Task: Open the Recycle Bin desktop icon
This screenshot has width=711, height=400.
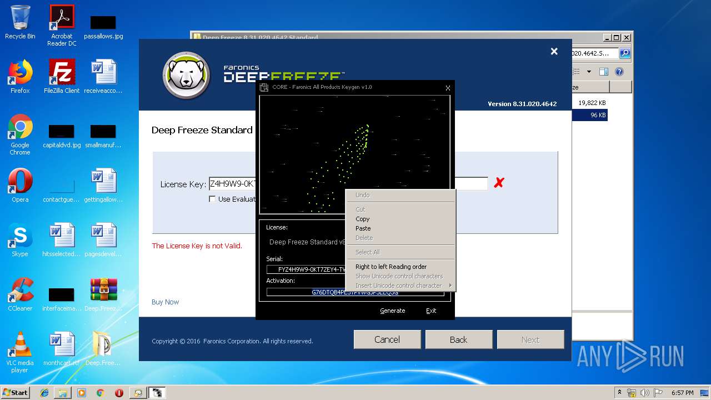Action: [x=20, y=22]
